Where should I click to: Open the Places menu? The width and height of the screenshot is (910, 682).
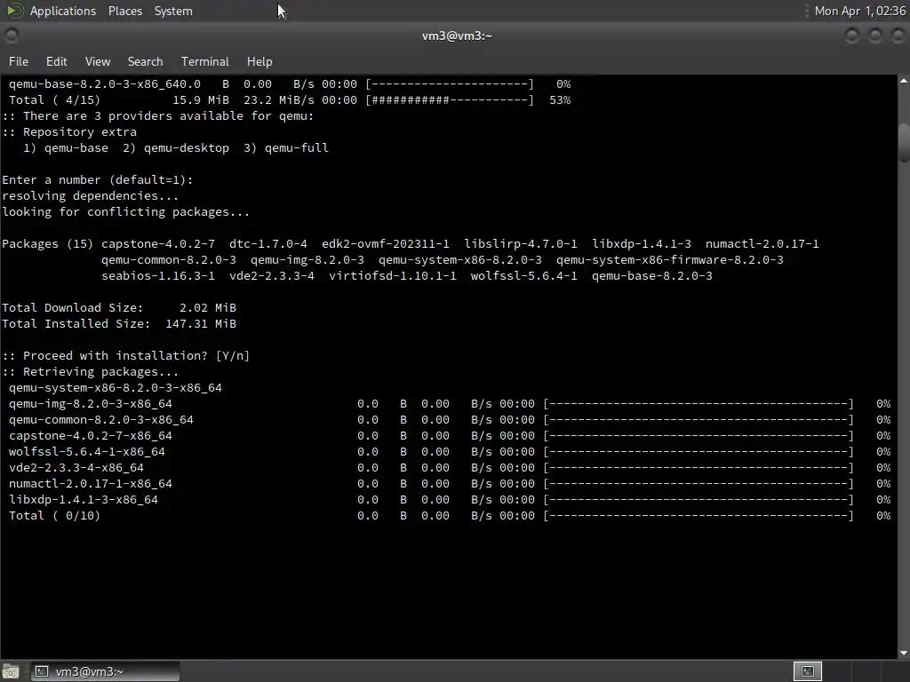click(124, 11)
